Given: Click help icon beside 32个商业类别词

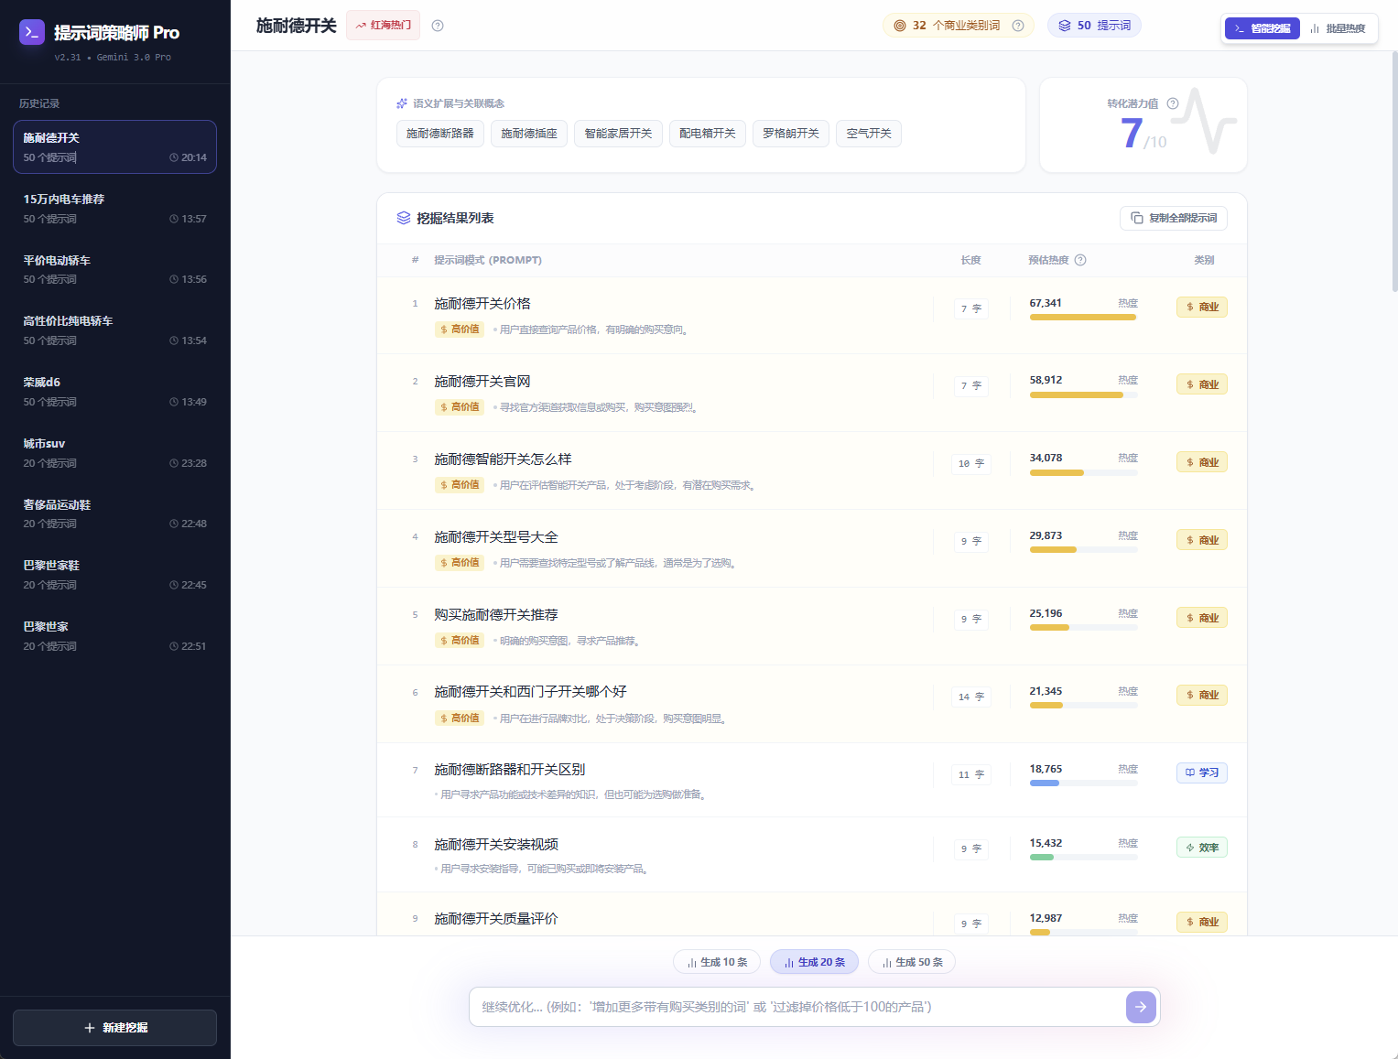Looking at the screenshot, I should coord(1018,26).
